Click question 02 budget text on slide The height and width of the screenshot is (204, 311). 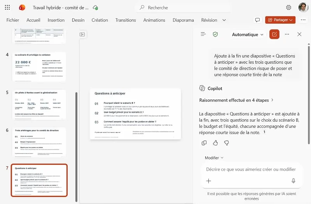point(124,112)
